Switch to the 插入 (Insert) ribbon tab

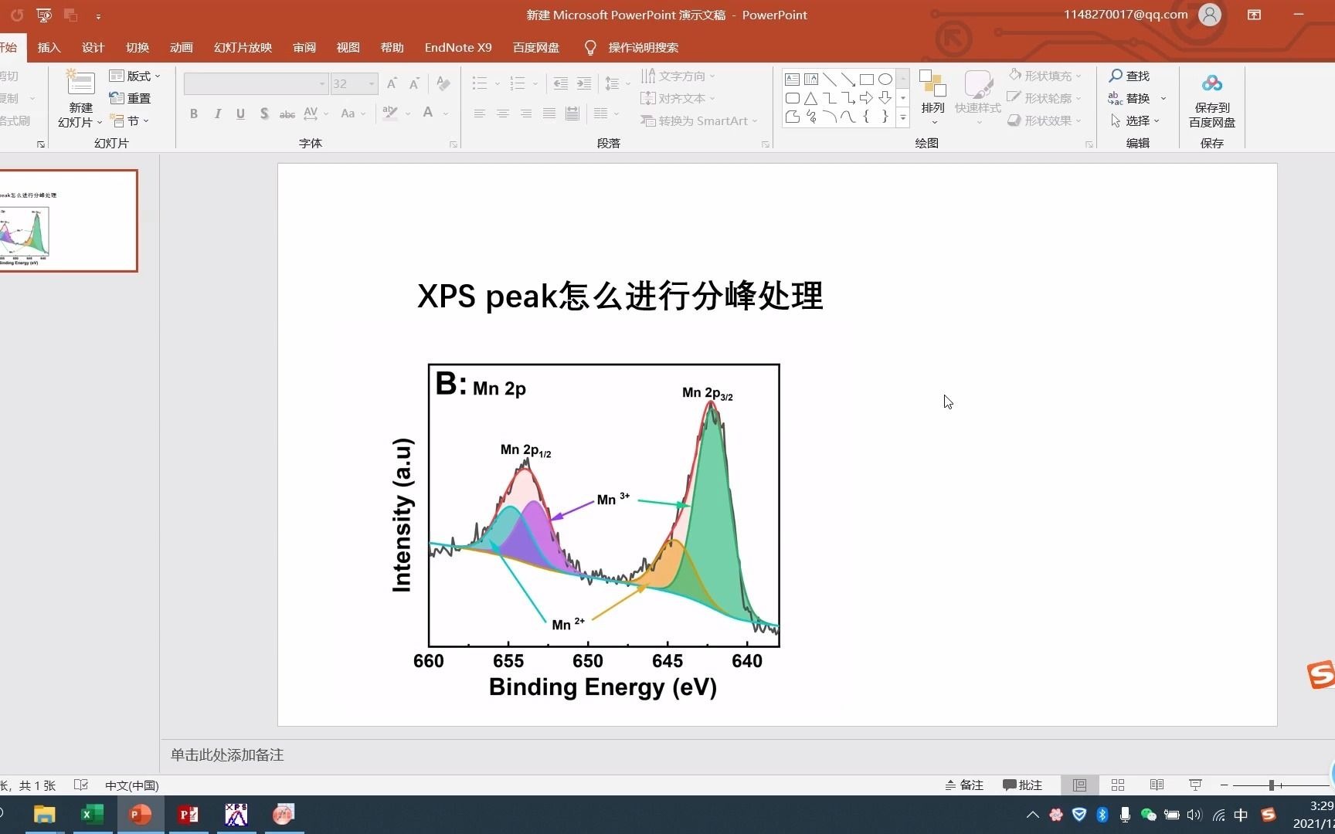pos(49,47)
